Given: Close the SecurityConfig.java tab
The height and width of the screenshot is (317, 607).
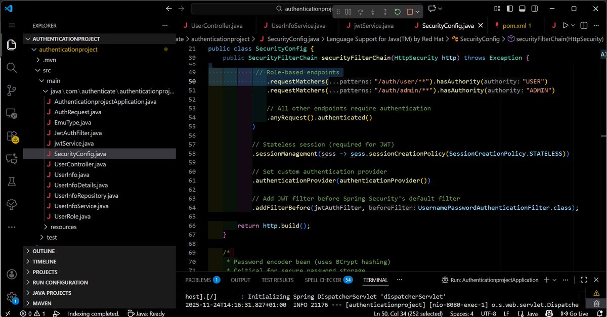Looking at the screenshot, I should click(480, 25).
